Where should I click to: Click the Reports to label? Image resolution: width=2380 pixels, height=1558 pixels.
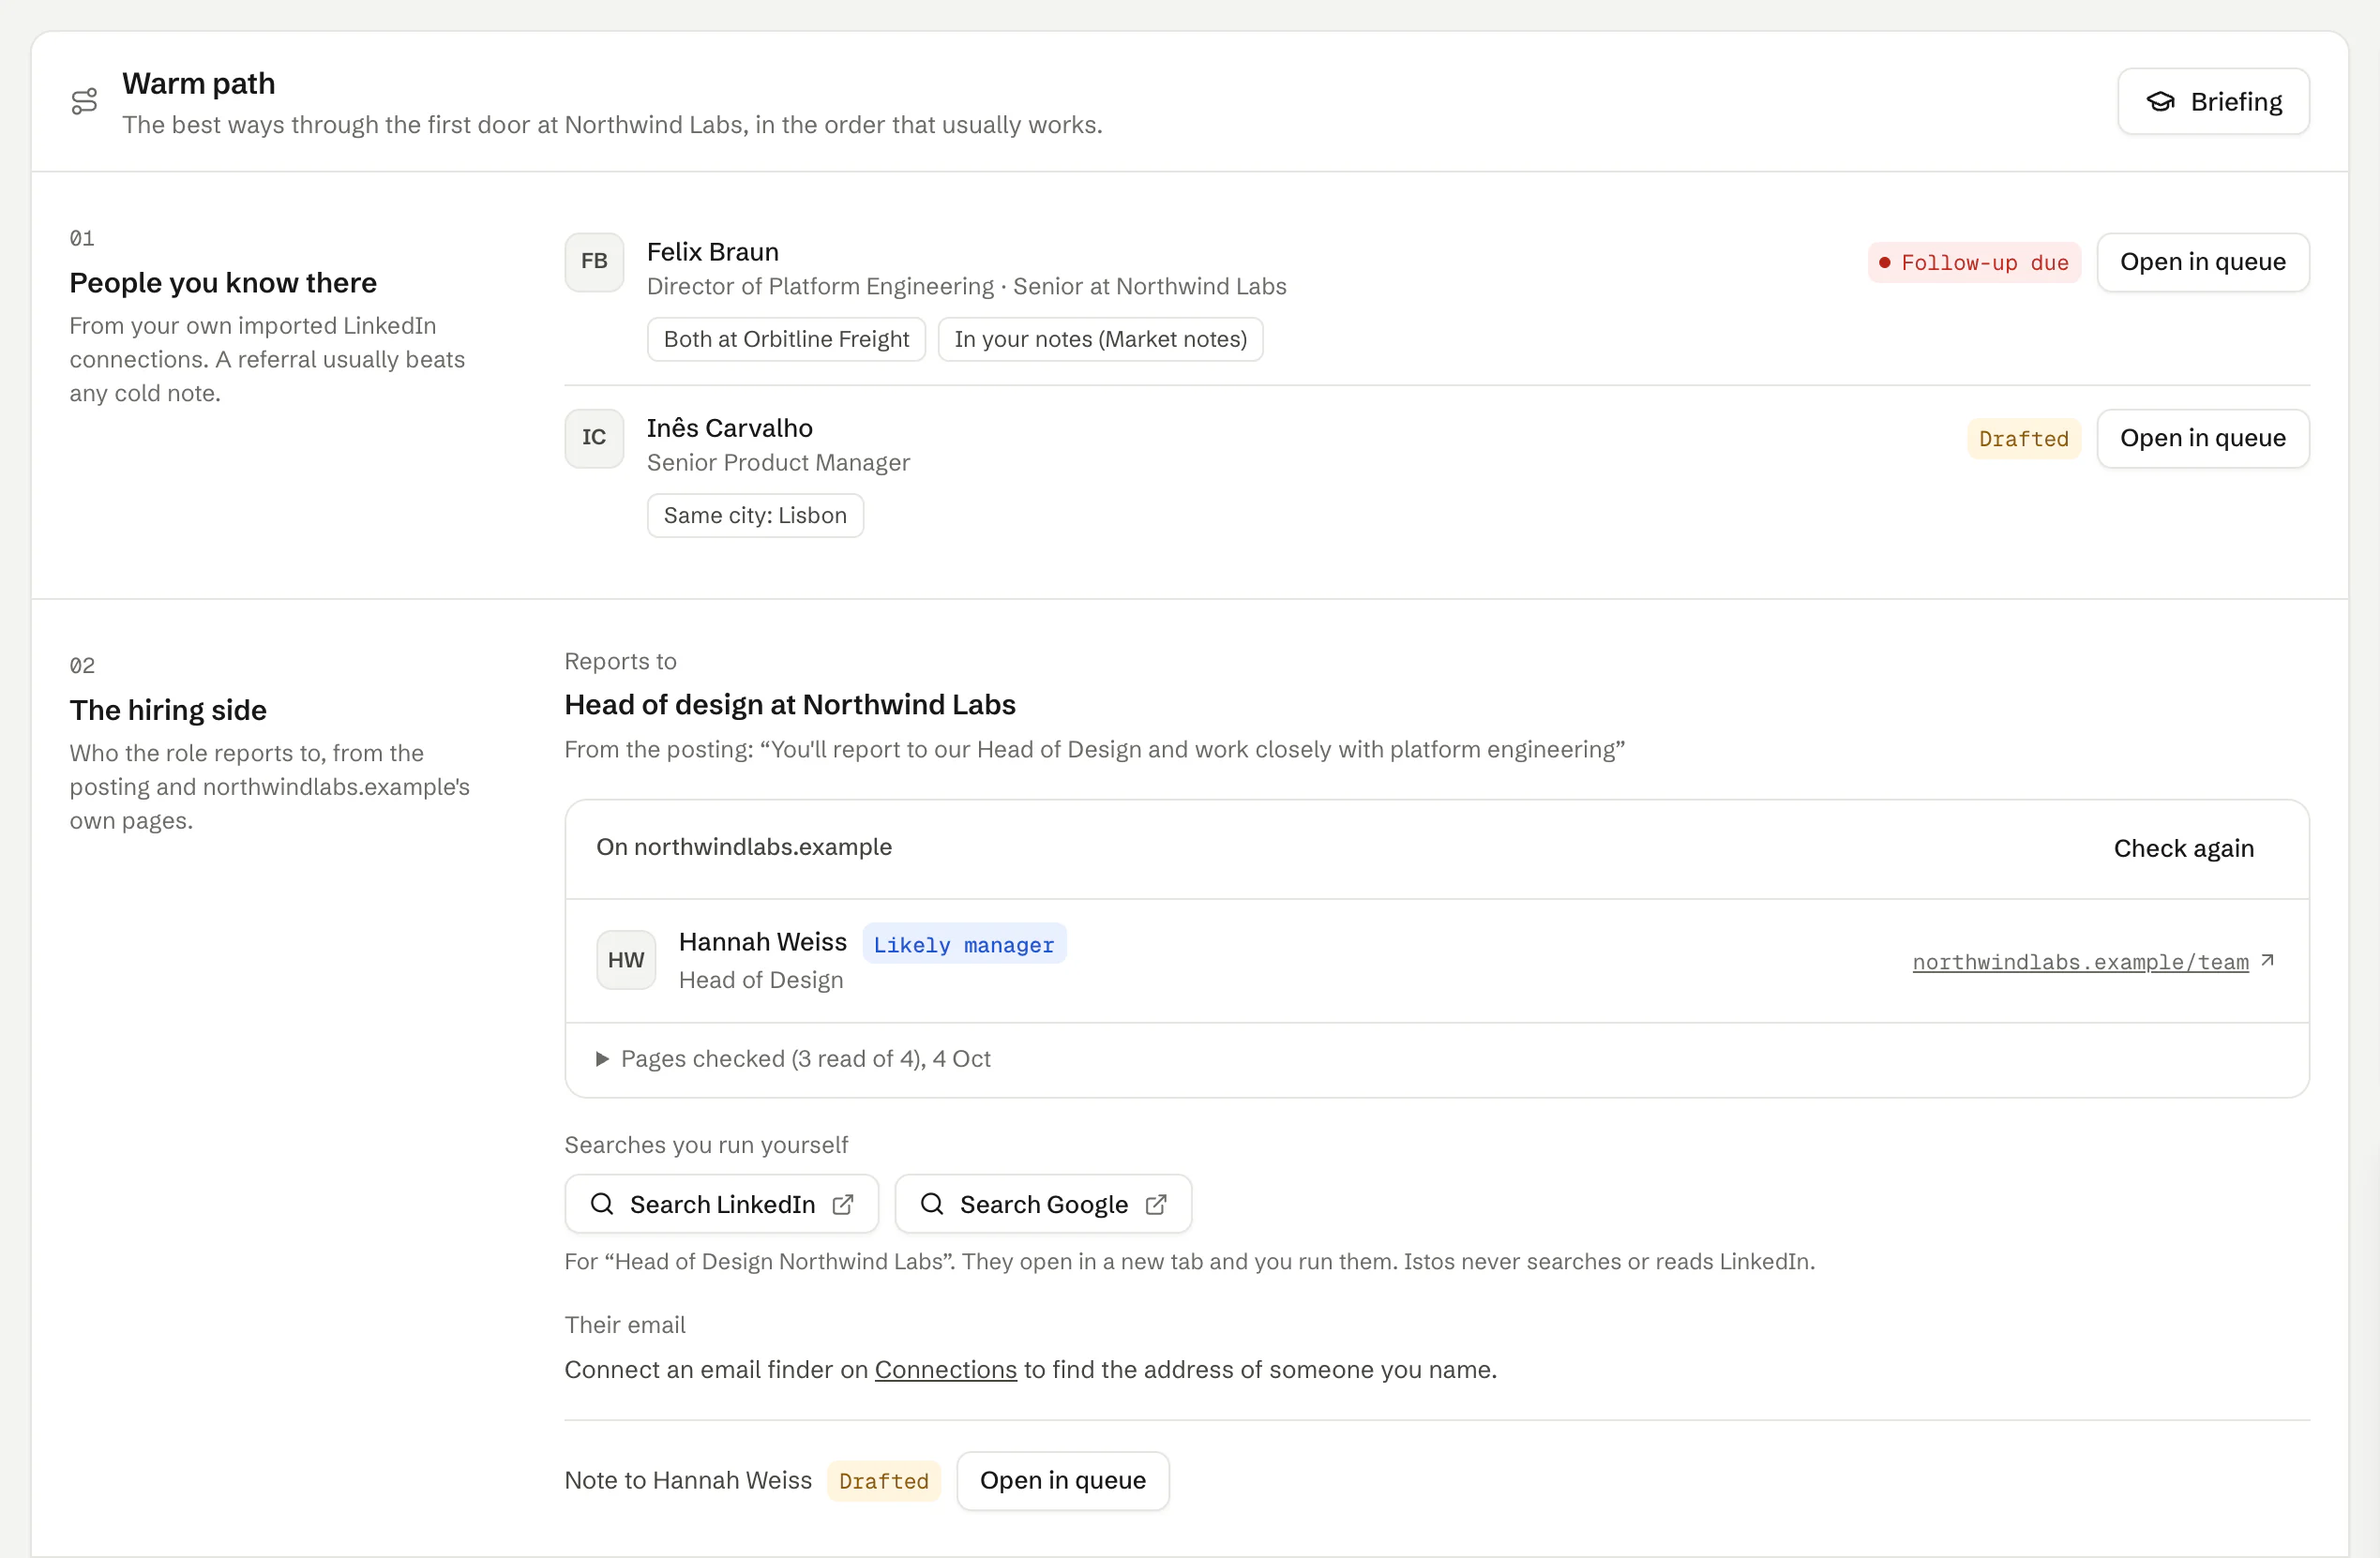(x=620, y=661)
